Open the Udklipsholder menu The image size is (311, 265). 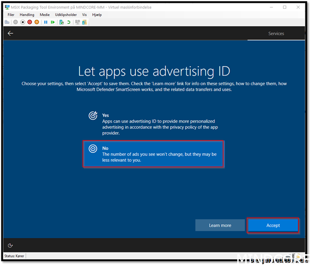[66, 15]
